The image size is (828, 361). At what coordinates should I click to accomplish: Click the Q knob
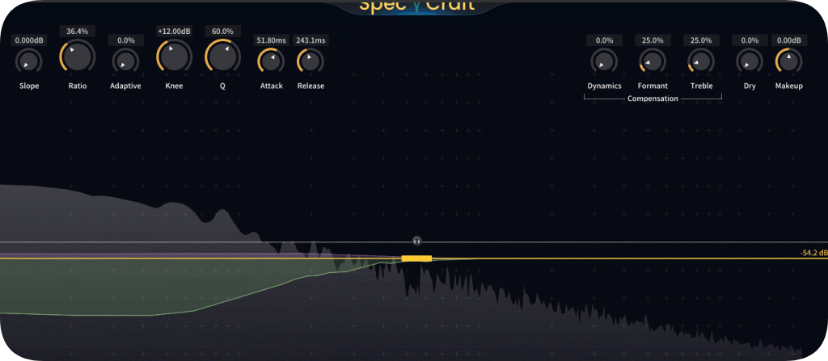[x=223, y=56]
